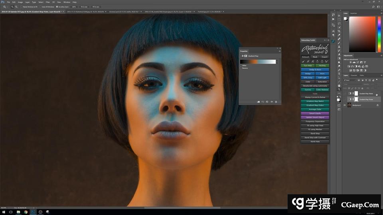
Task: Hide the Background layer with eye icon
Action: click(x=345, y=105)
